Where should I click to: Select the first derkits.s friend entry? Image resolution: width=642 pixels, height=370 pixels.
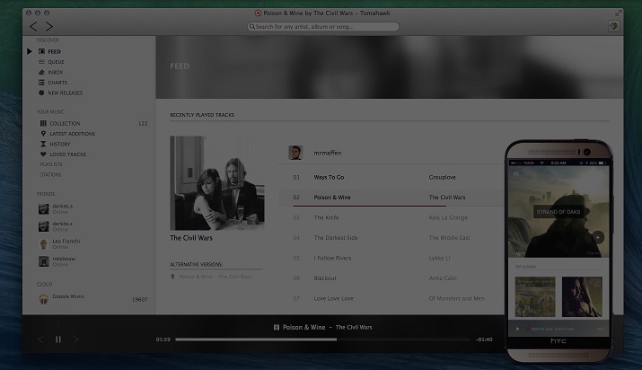click(x=56, y=208)
